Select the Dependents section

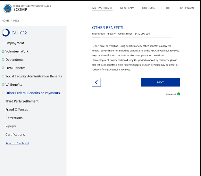click(14, 60)
